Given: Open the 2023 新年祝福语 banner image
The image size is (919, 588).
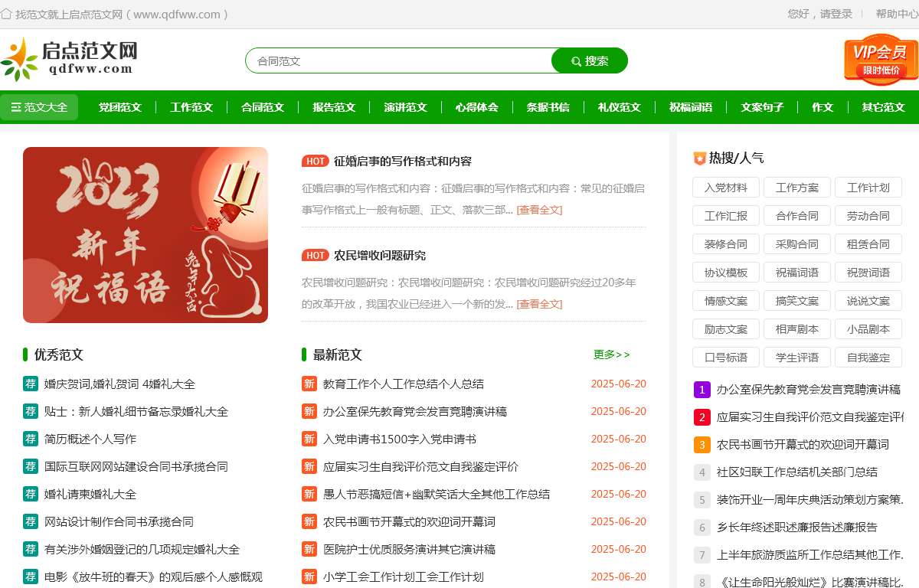Looking at the screenshot, I should (x=146, y=235).
